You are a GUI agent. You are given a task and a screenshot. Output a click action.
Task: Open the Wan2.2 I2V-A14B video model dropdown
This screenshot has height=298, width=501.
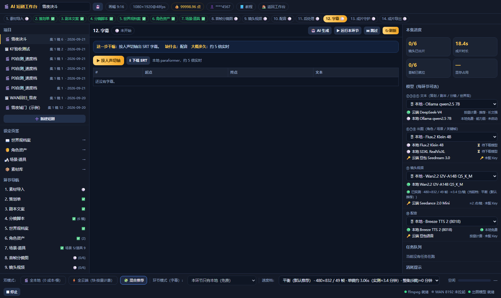451,176
